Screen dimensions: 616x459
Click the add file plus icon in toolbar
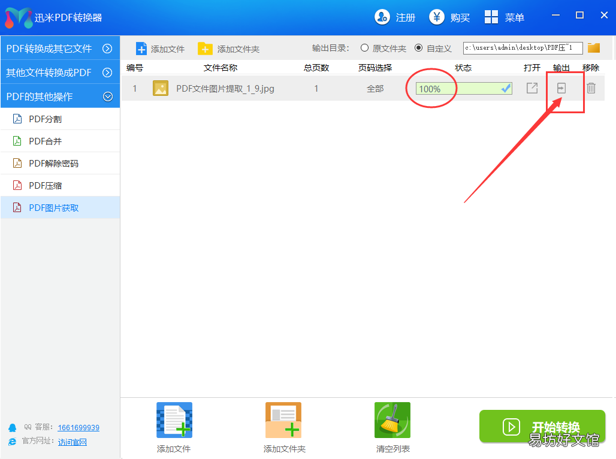click(141, 49)
